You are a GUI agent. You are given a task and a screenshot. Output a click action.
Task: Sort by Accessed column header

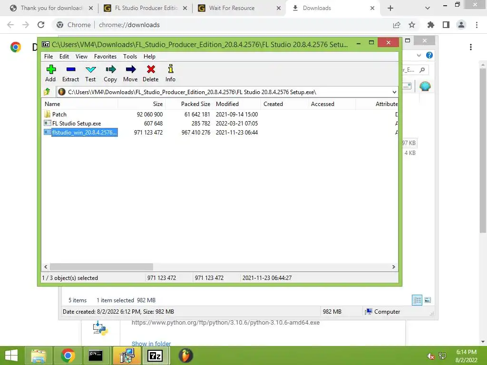331,104
